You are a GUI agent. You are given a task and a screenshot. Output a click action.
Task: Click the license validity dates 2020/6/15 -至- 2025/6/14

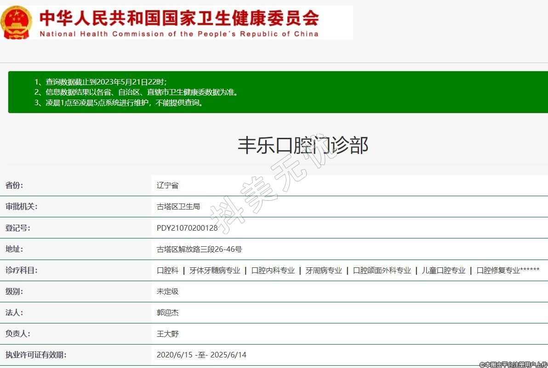[201, 355]
